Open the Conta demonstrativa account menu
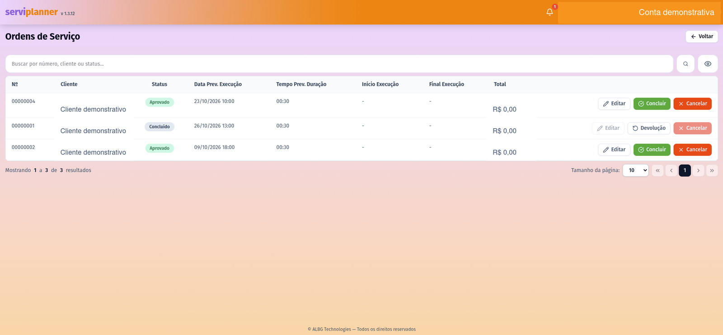723x335 pixels. point(639,12)
